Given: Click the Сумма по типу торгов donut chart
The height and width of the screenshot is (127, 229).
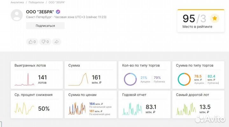Looking at the screenshot, I should tap(184, 79).
